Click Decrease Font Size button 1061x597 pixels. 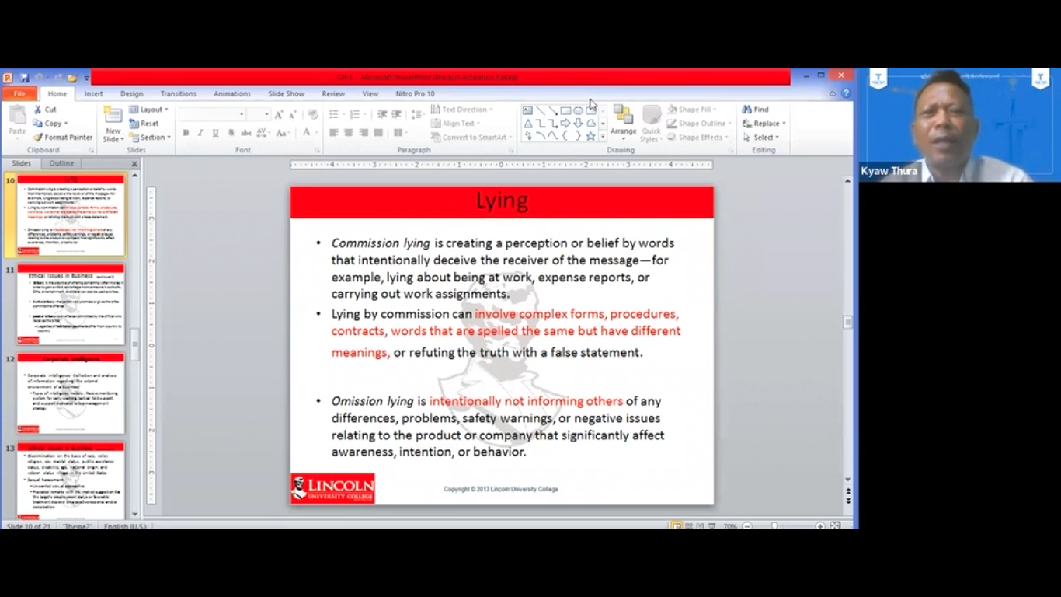coord(292,114)
